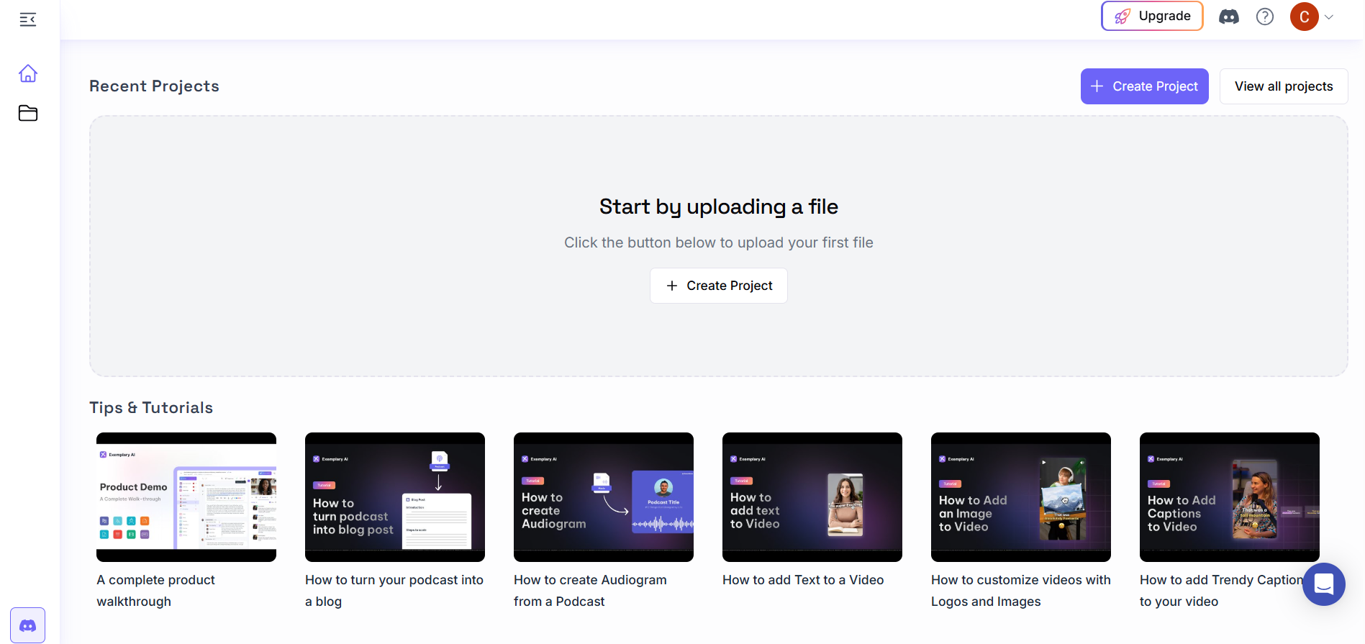Viewport: 1365px width, 644px height.
Task: Click 'How to customize videos with Logos and Images'
Action: 1021,591
